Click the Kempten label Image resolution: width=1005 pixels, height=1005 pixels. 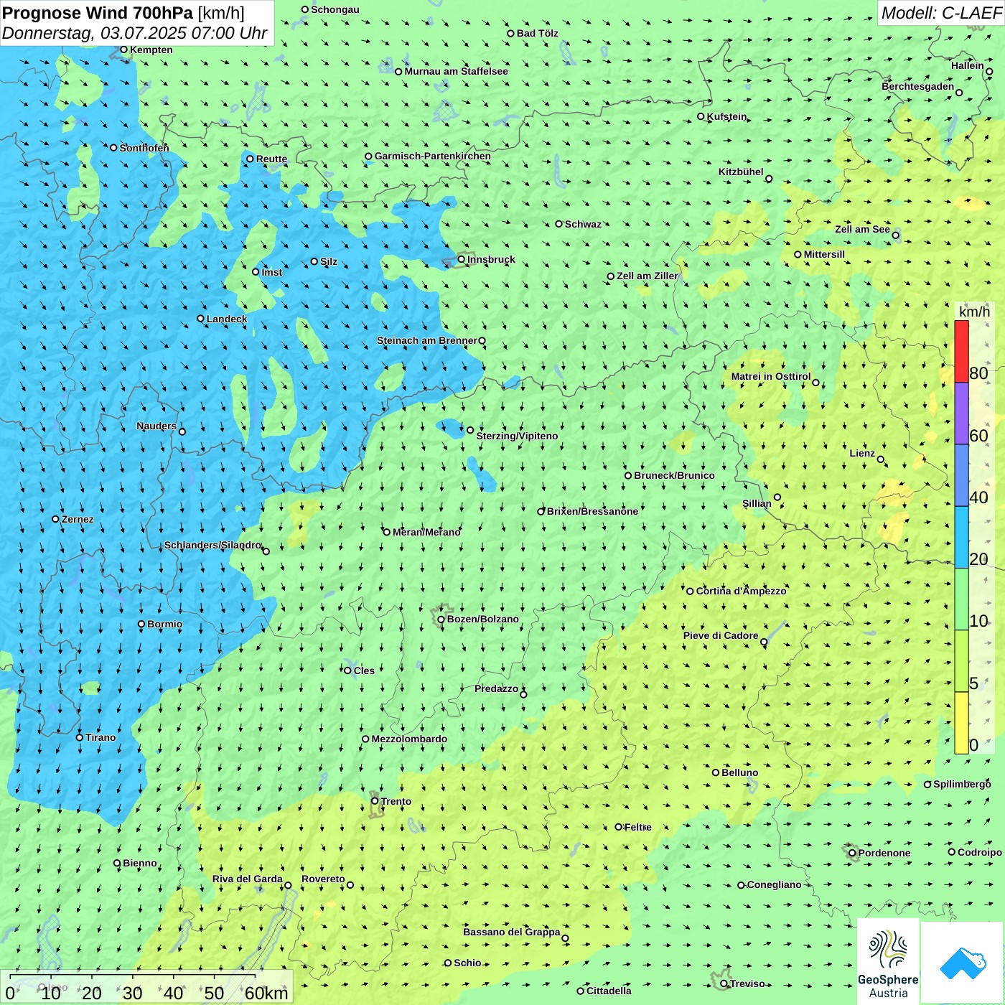(151, 50)
